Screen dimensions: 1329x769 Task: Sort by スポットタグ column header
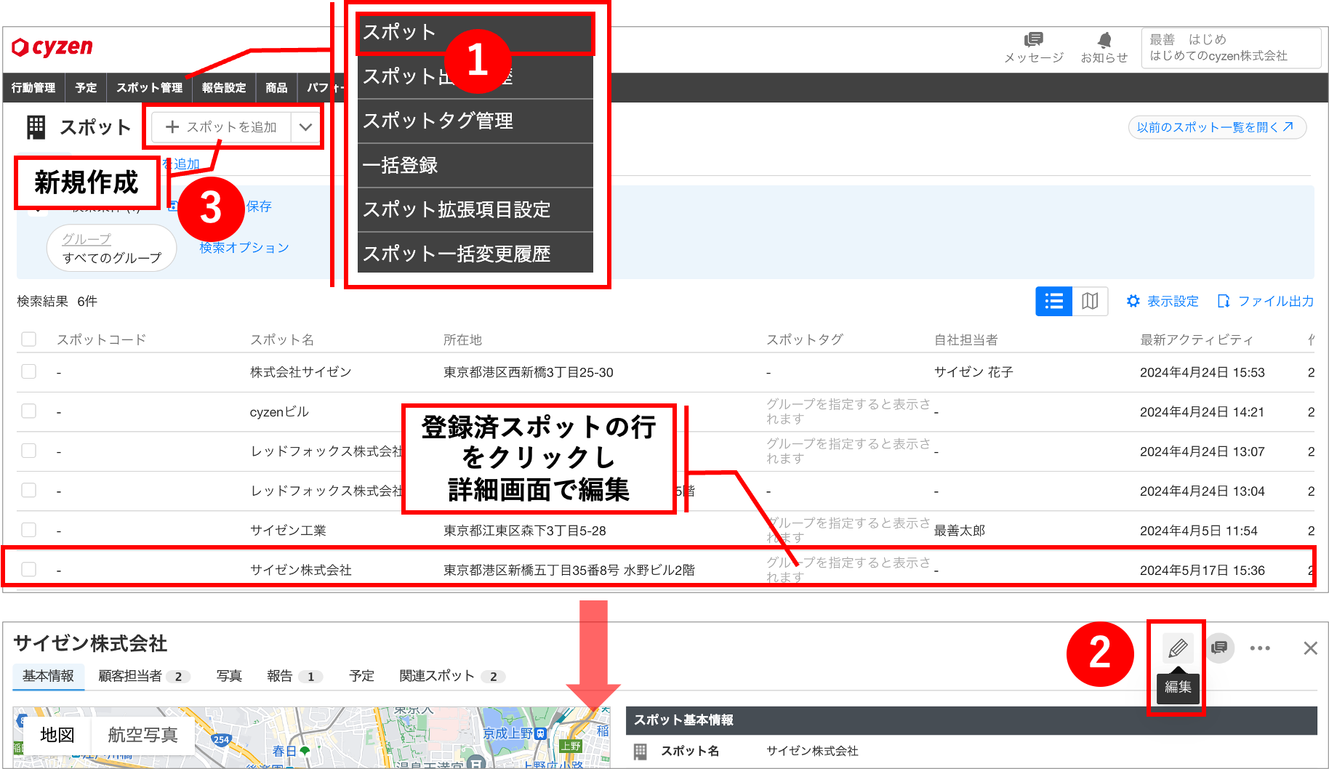(805, 339)
